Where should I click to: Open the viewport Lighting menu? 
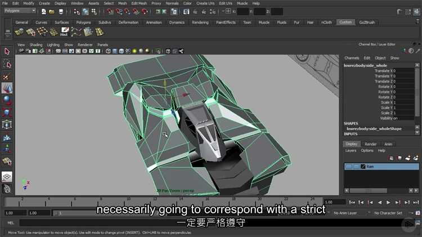point(53,44)
